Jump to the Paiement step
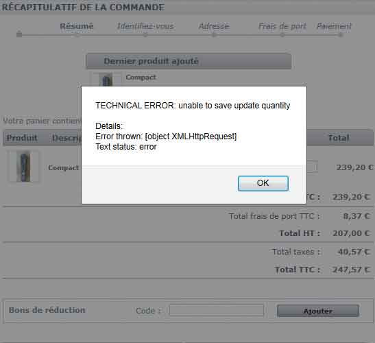The width and height of the screenshot is (375, 343). [334, 26]
